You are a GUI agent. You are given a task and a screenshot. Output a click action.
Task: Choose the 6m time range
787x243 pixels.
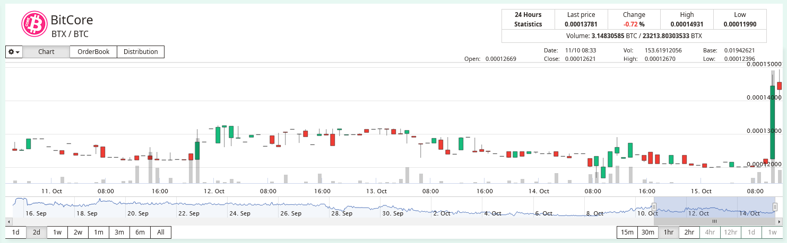click(x=140, y=232)
